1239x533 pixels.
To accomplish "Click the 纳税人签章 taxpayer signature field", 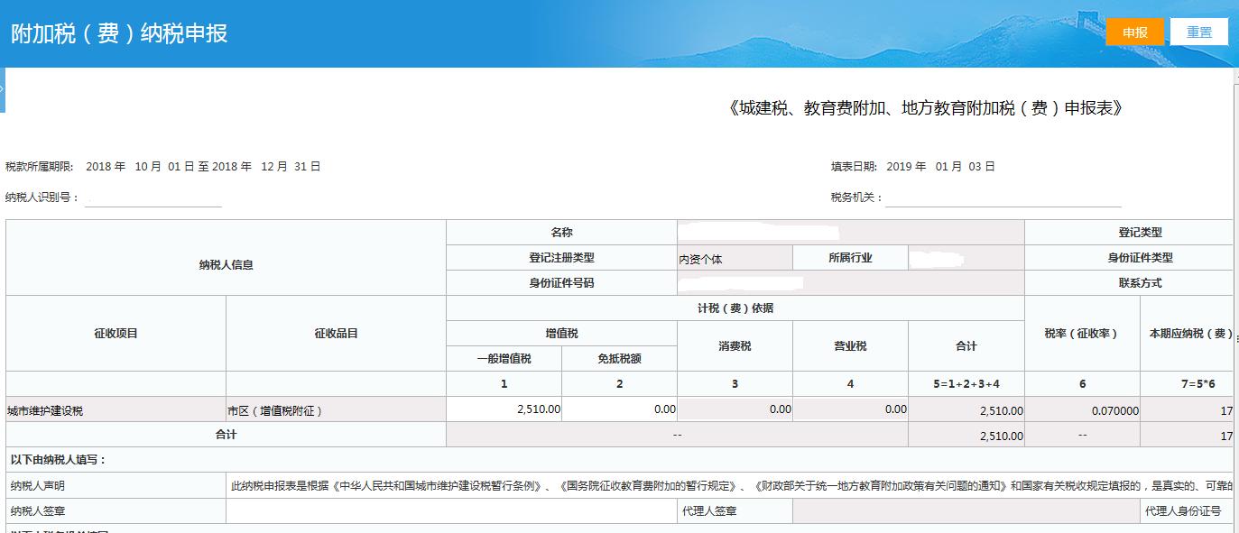I will tap(451, 510).
